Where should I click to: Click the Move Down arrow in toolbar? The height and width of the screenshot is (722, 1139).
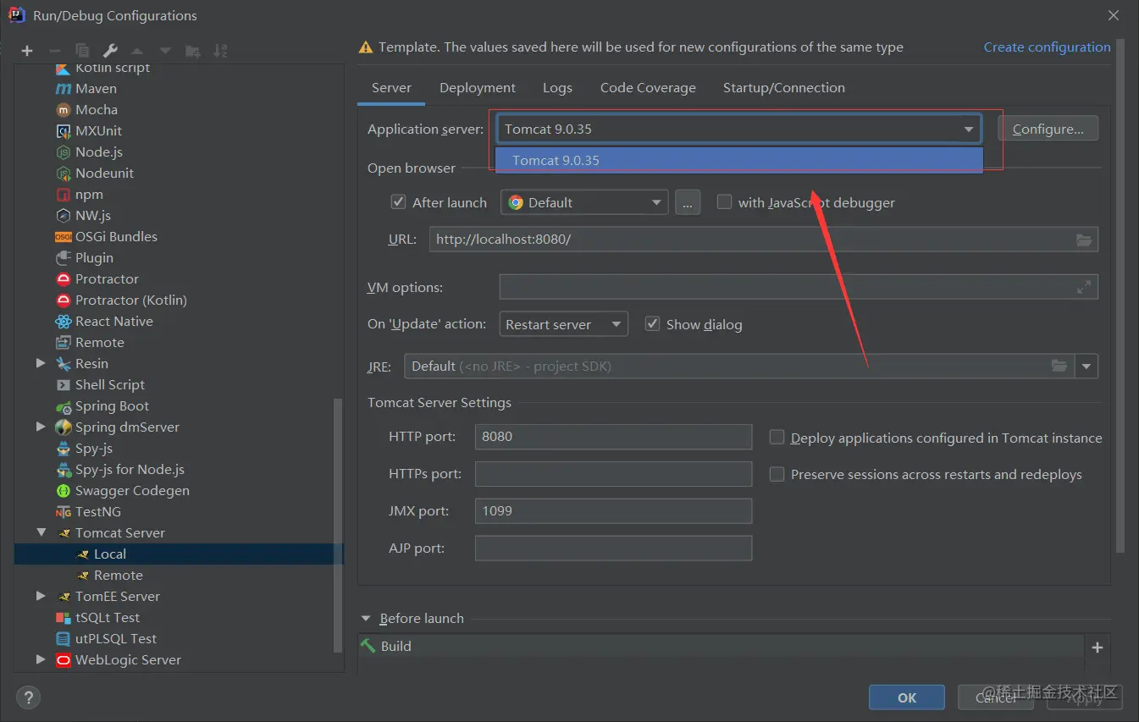165,51
